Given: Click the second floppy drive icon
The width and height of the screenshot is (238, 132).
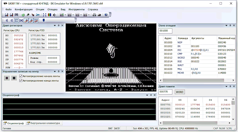Looking at the screenshot, I should click(x=69, y=15).
